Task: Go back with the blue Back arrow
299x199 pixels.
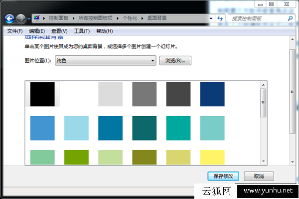Action: point(9,18)
